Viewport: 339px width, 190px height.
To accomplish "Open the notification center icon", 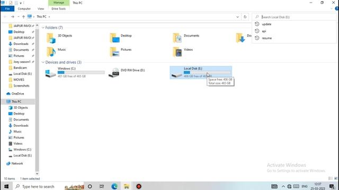I will click(x=332, y=186).
